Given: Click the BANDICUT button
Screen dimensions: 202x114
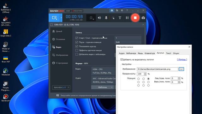Looking at the screenshot, I should [61, 87].
